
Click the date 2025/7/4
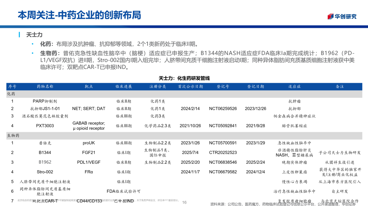(190, 153)
